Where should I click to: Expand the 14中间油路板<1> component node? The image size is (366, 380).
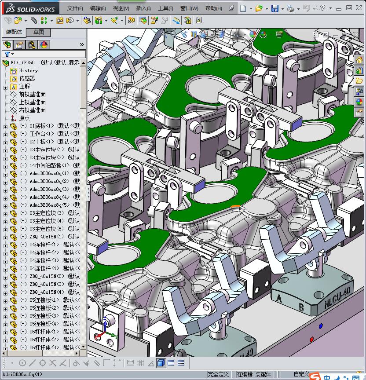pos(6,167)
